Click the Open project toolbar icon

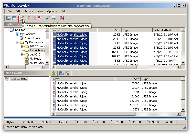point(8,18)
